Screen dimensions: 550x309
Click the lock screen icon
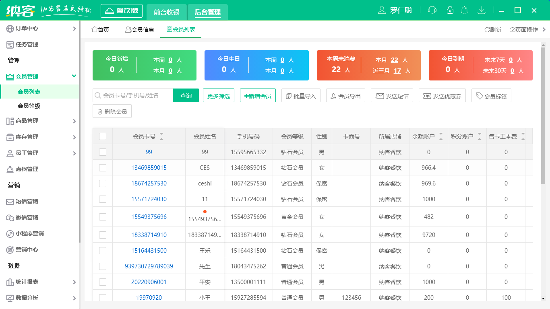coord(450,10)
